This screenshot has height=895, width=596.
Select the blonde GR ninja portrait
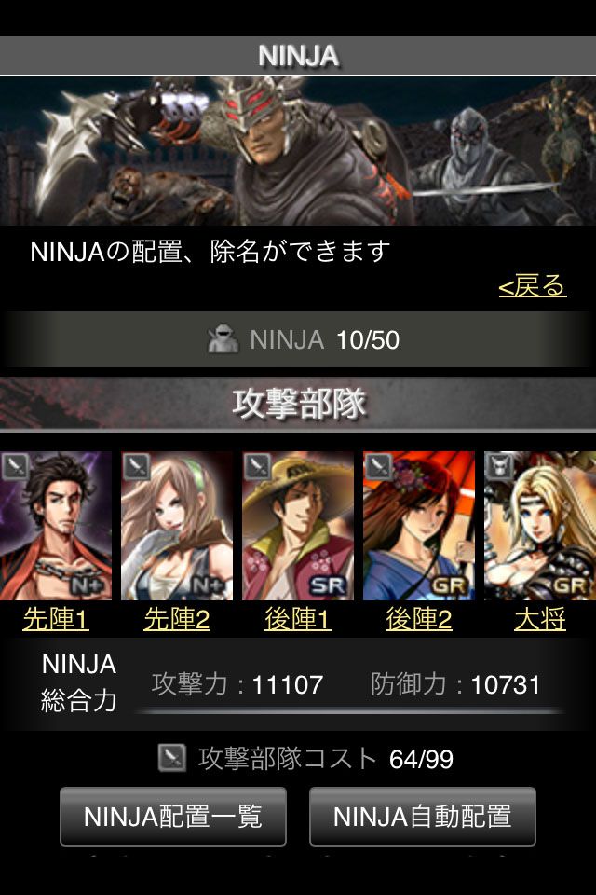click(540, 526)
